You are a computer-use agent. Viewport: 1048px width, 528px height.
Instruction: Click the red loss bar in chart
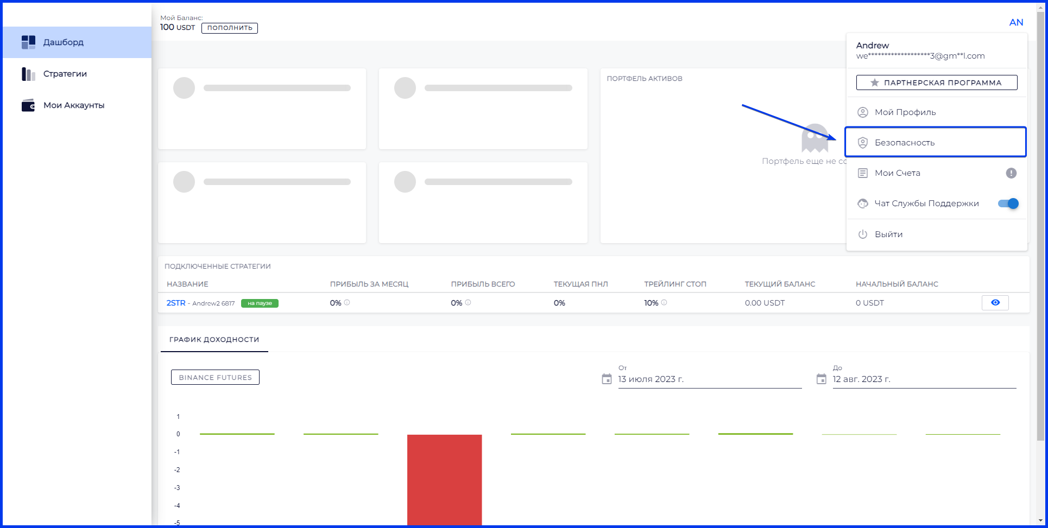pos(444,479)
